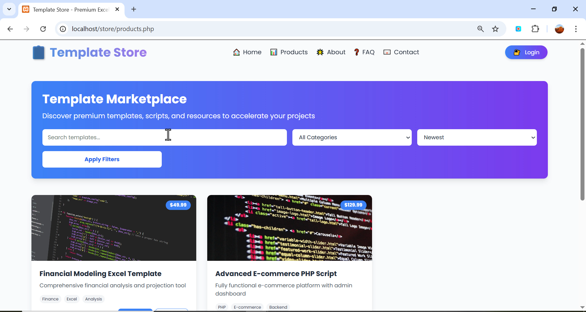The image size is (586, 312).
Task: Click the site info icon in address bar
Action: [63, 29]
